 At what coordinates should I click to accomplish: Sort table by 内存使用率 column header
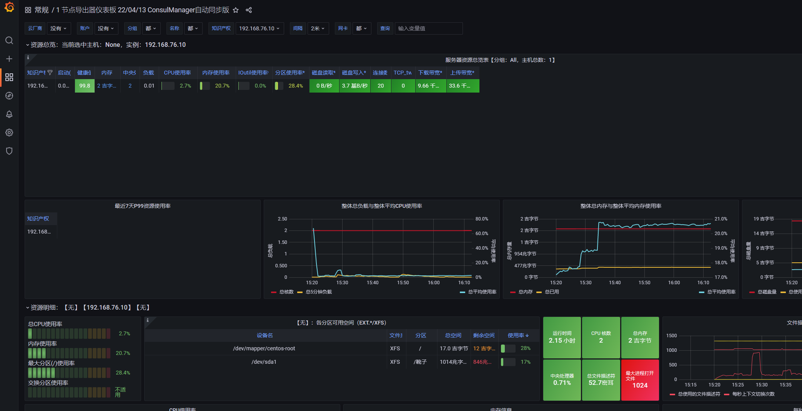[216, 73]
